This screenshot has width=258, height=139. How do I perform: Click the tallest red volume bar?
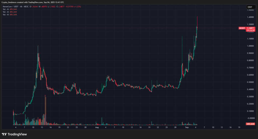(45, 108)
